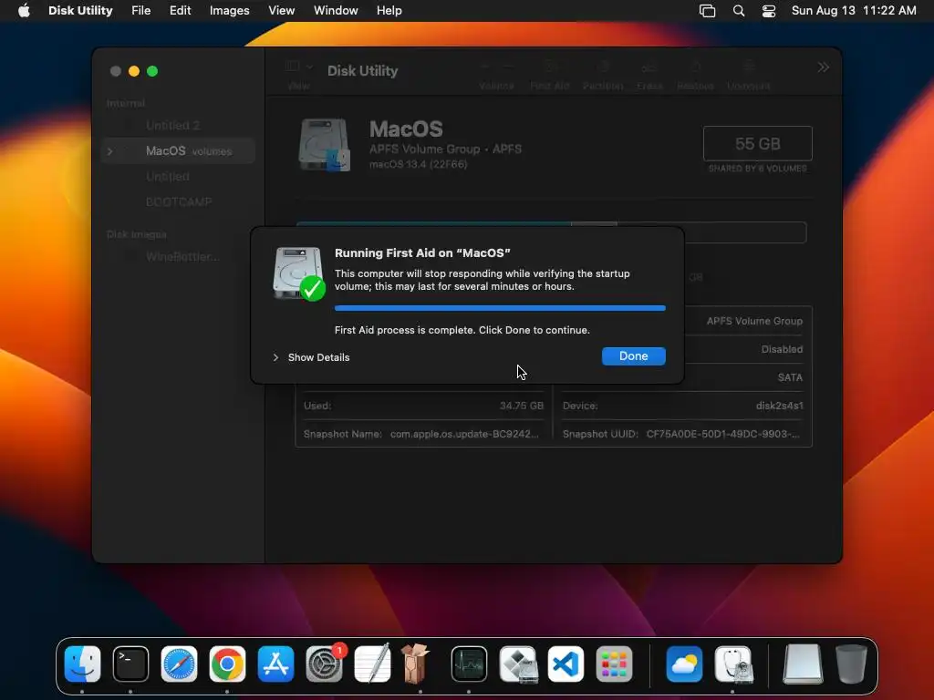The height and width of the screenshot is (700, 934).
Task: Click the Snapshot Name com.apple.os.update value
Action: pos(464,434)
